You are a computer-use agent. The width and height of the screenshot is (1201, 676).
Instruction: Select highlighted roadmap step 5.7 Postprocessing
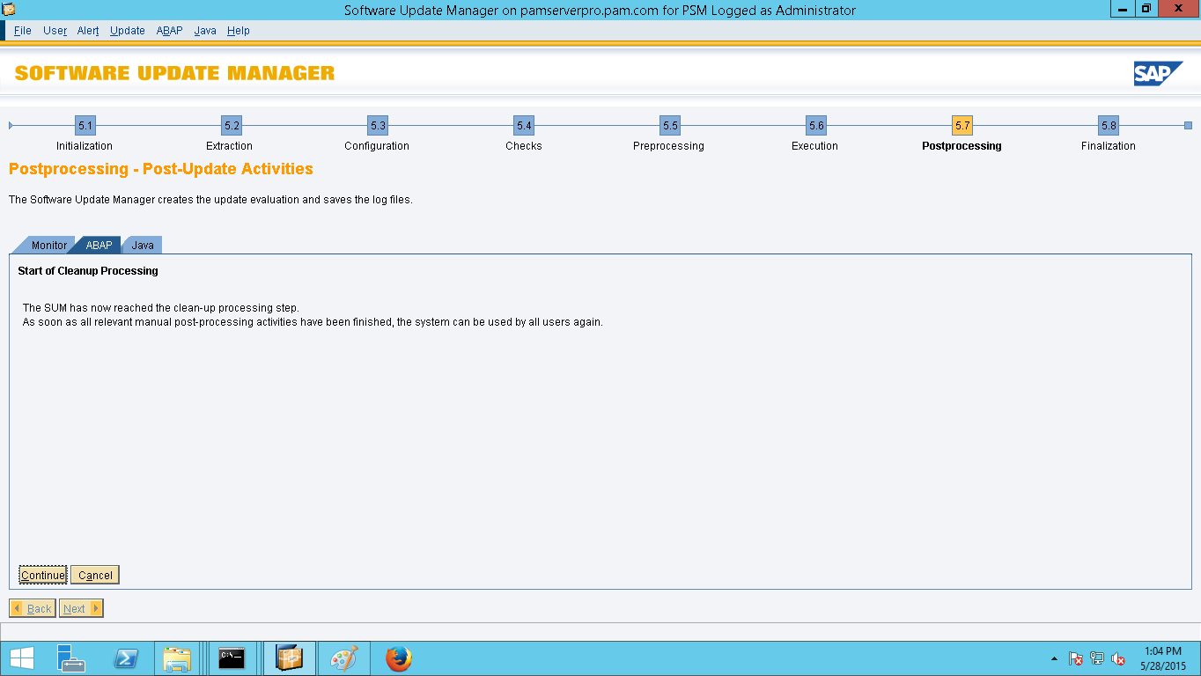point(962,125)
